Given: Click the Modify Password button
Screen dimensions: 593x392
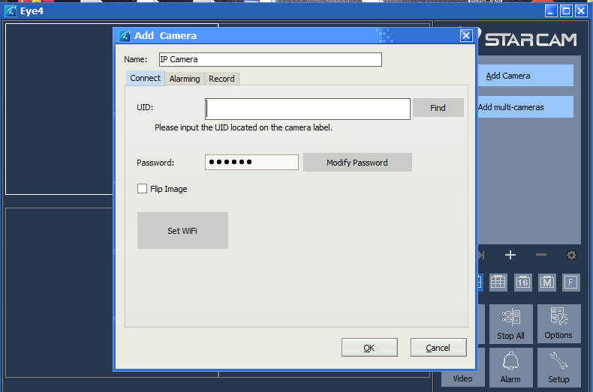Looking at the screenshot, I should pyautogui.click(x=357, y=163).
